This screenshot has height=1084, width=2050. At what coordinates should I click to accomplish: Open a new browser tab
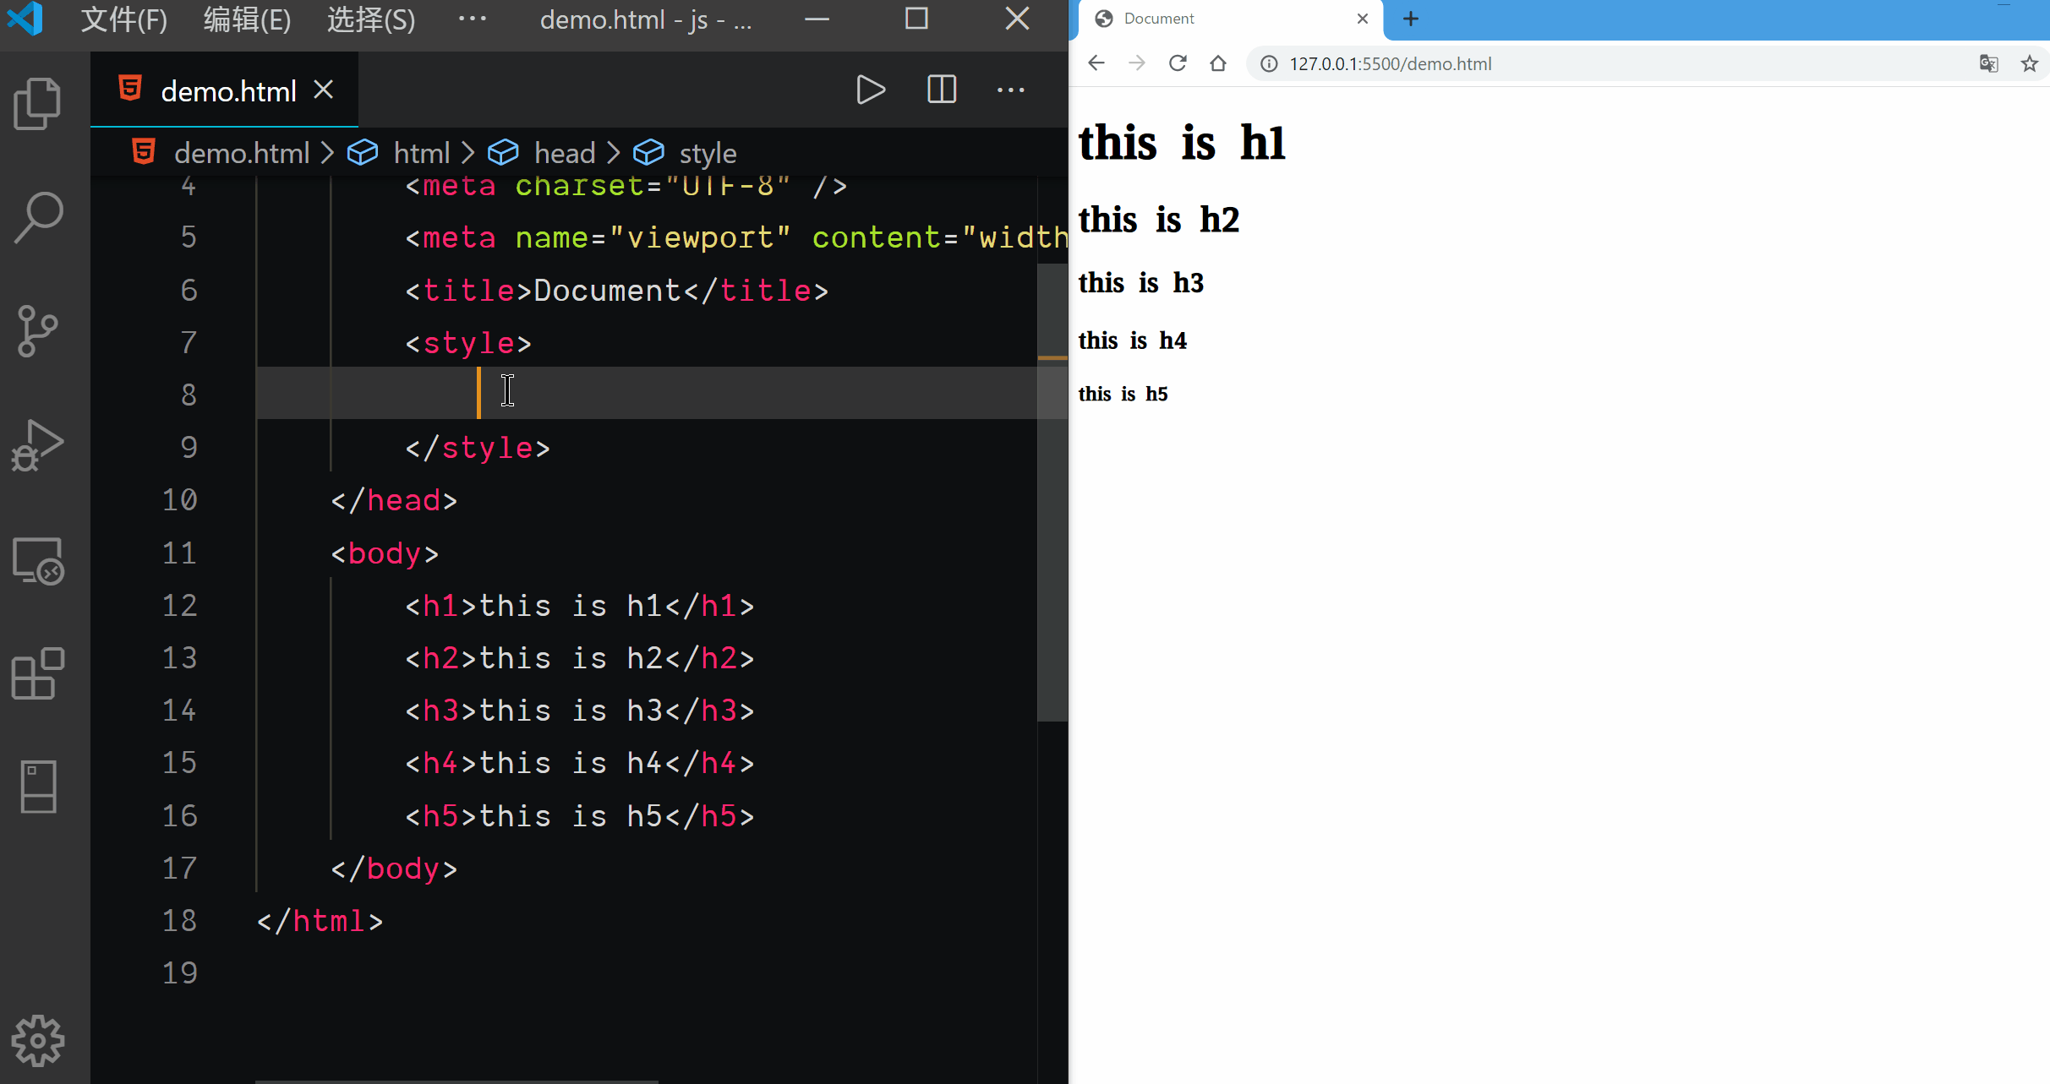point(1411,19)
